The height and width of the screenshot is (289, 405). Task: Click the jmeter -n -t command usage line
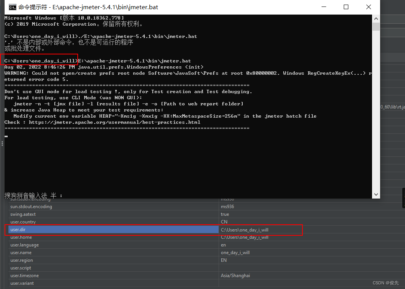[x=128, y=104]
